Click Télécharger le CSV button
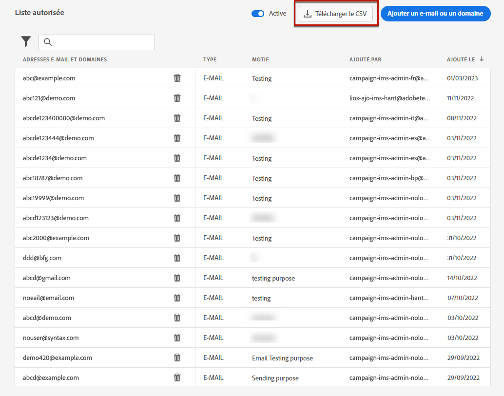 point(336,14)
